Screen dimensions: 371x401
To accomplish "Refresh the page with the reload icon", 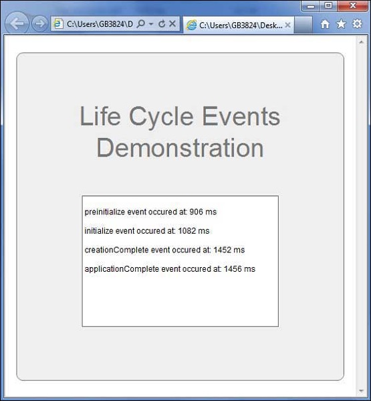I will [162, 24].
